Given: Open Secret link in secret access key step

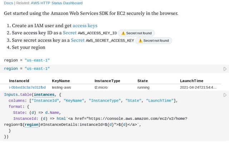Looking at the screenshot, I should 78,40.
